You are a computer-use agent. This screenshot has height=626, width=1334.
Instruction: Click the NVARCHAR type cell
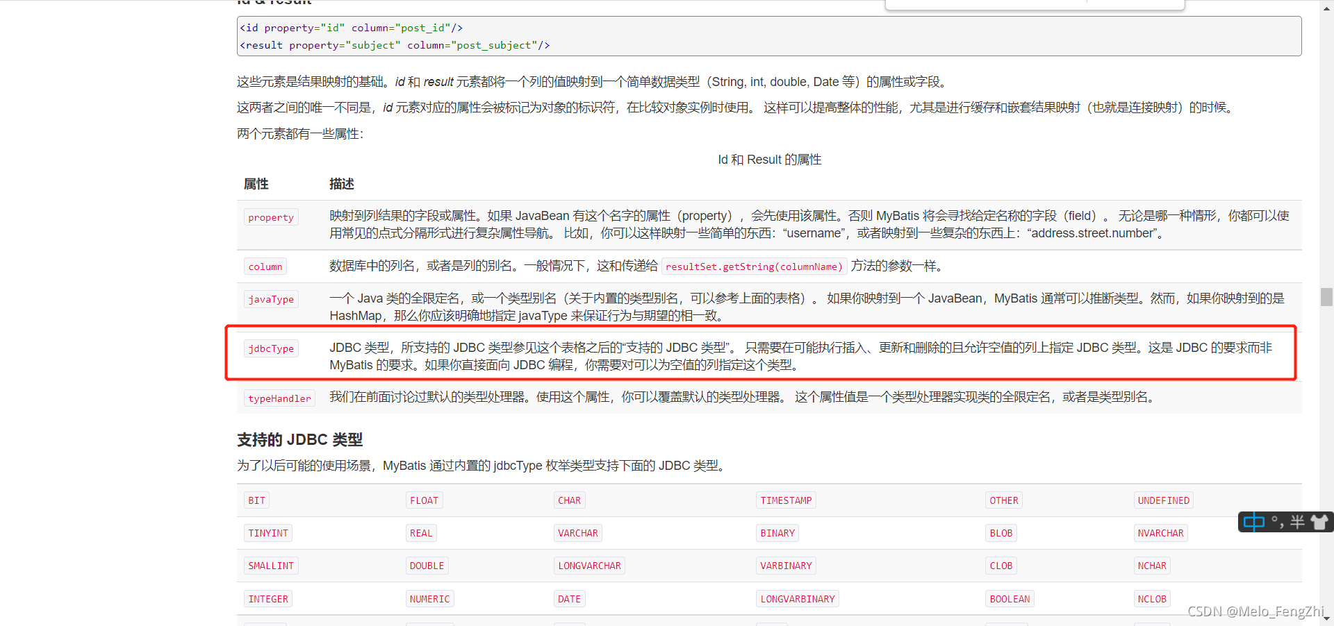(1160, 533)
